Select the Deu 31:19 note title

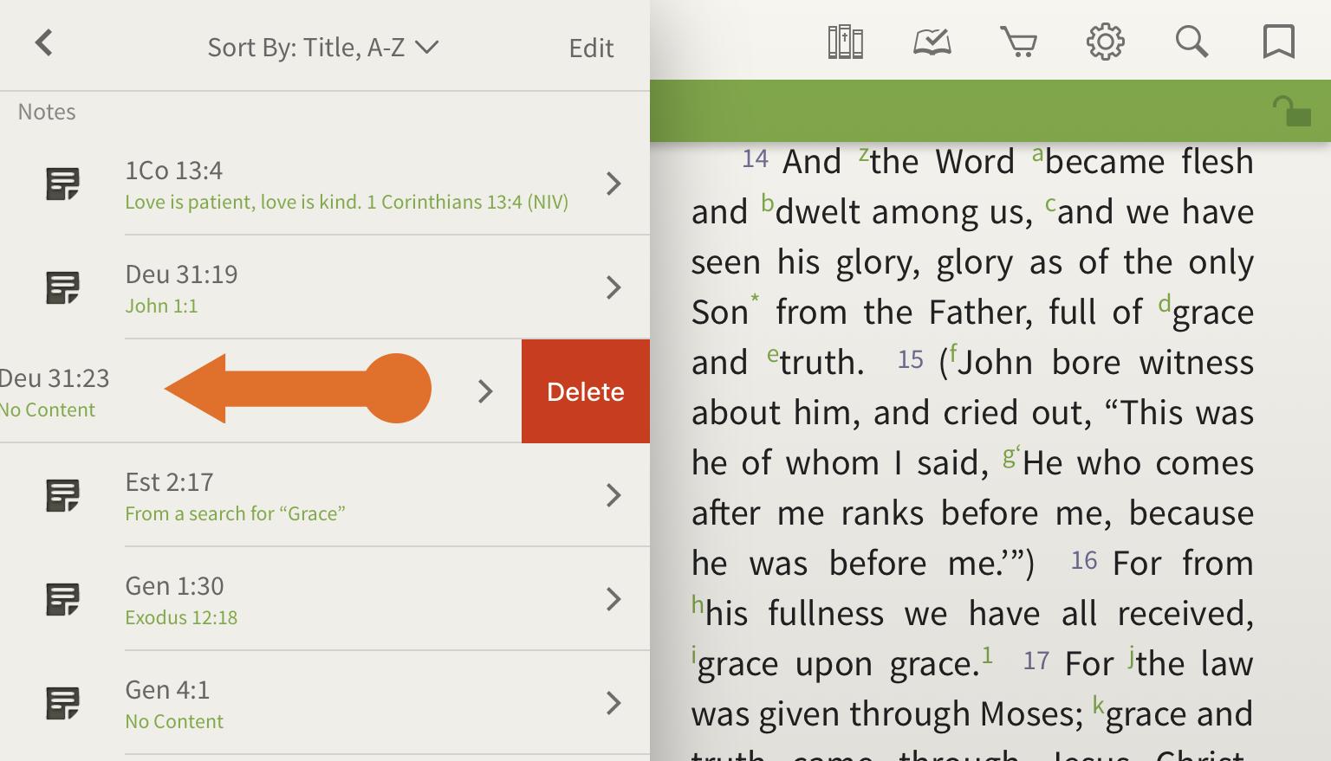(181, 274)
